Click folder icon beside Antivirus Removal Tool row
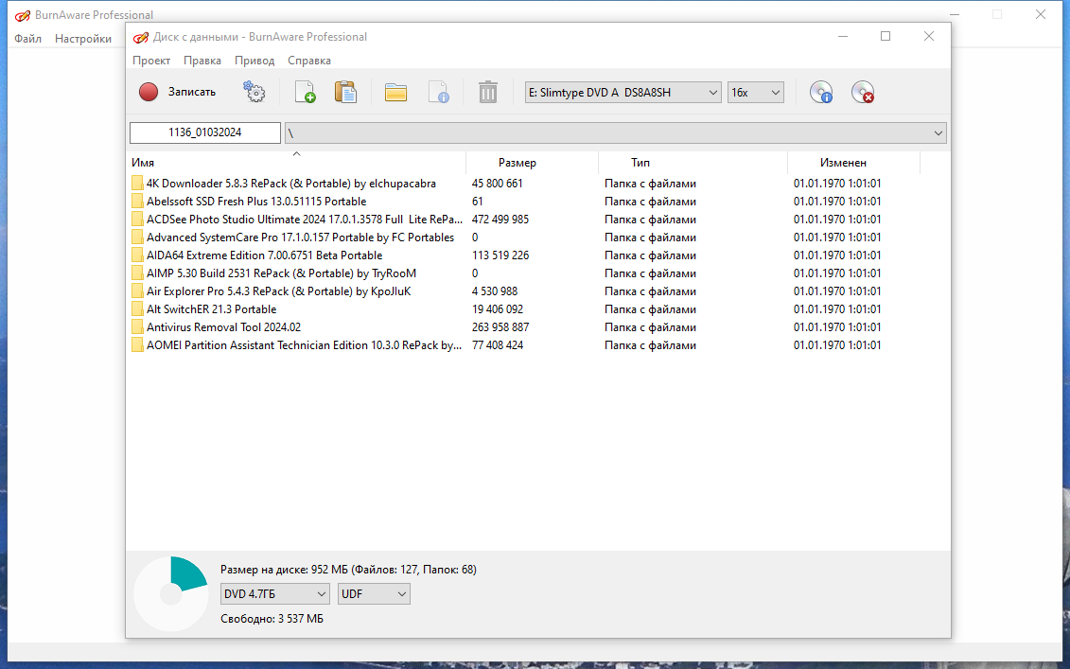1070x669 pixels. coord(137,327)
